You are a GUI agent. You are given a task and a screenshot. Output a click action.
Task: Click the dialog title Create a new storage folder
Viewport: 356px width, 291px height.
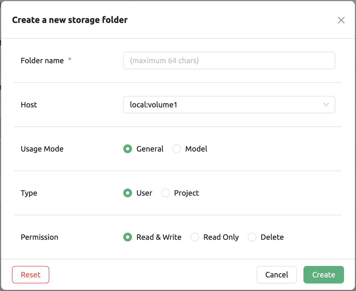[x=70, y=20]
